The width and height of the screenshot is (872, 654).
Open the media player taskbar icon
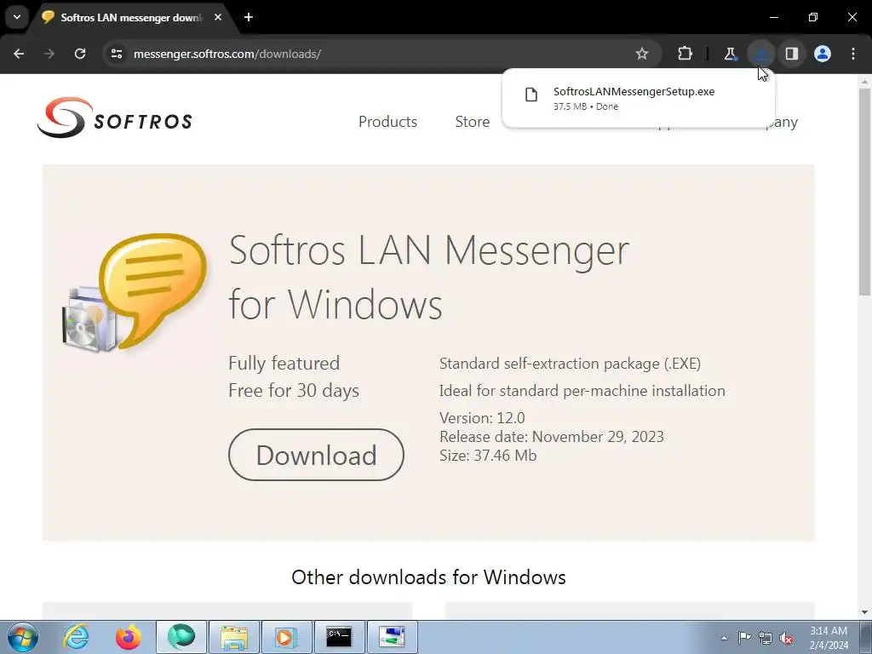(x=286, y=637)
